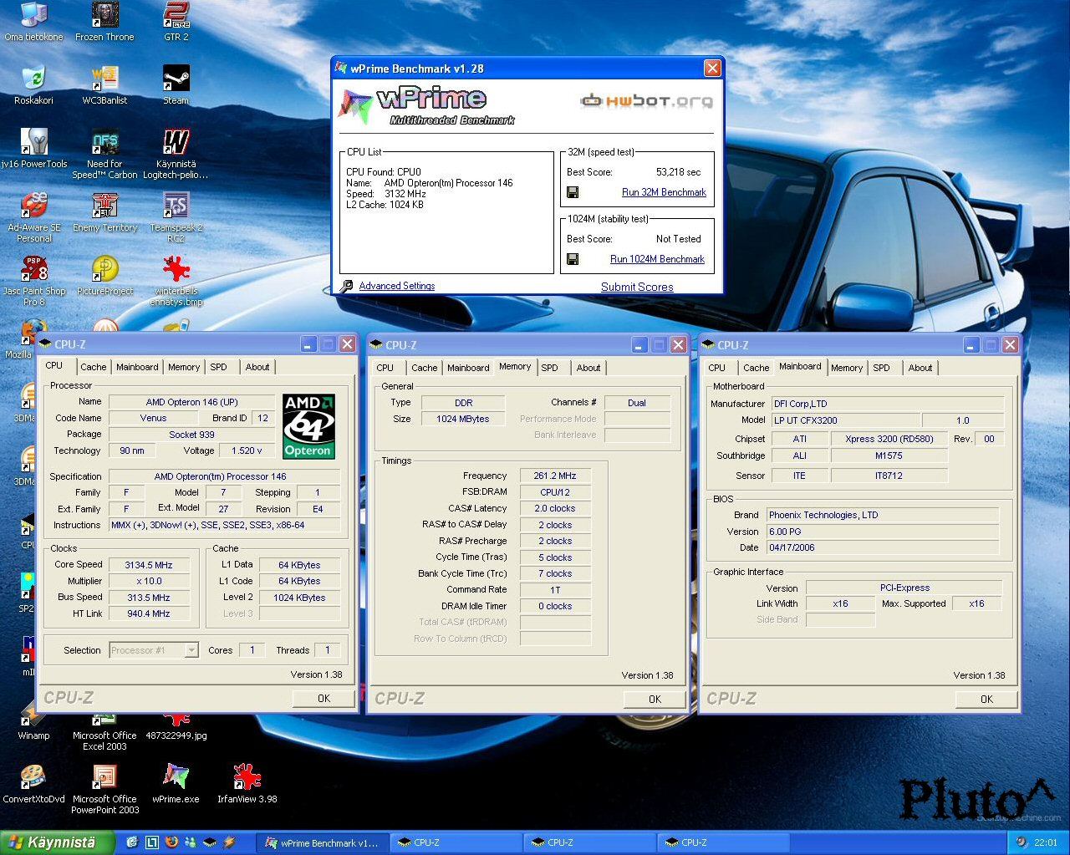Click hwbot.org logo in wPrime
Image resolution: width=1070 pixels, height=855 pixels.
tap(647, 101)
